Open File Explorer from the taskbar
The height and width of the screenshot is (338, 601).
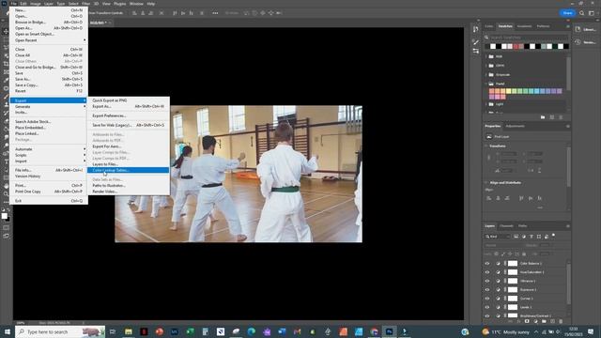coord(129,331)
